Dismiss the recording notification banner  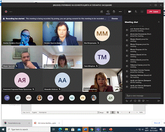coord(115,18)
